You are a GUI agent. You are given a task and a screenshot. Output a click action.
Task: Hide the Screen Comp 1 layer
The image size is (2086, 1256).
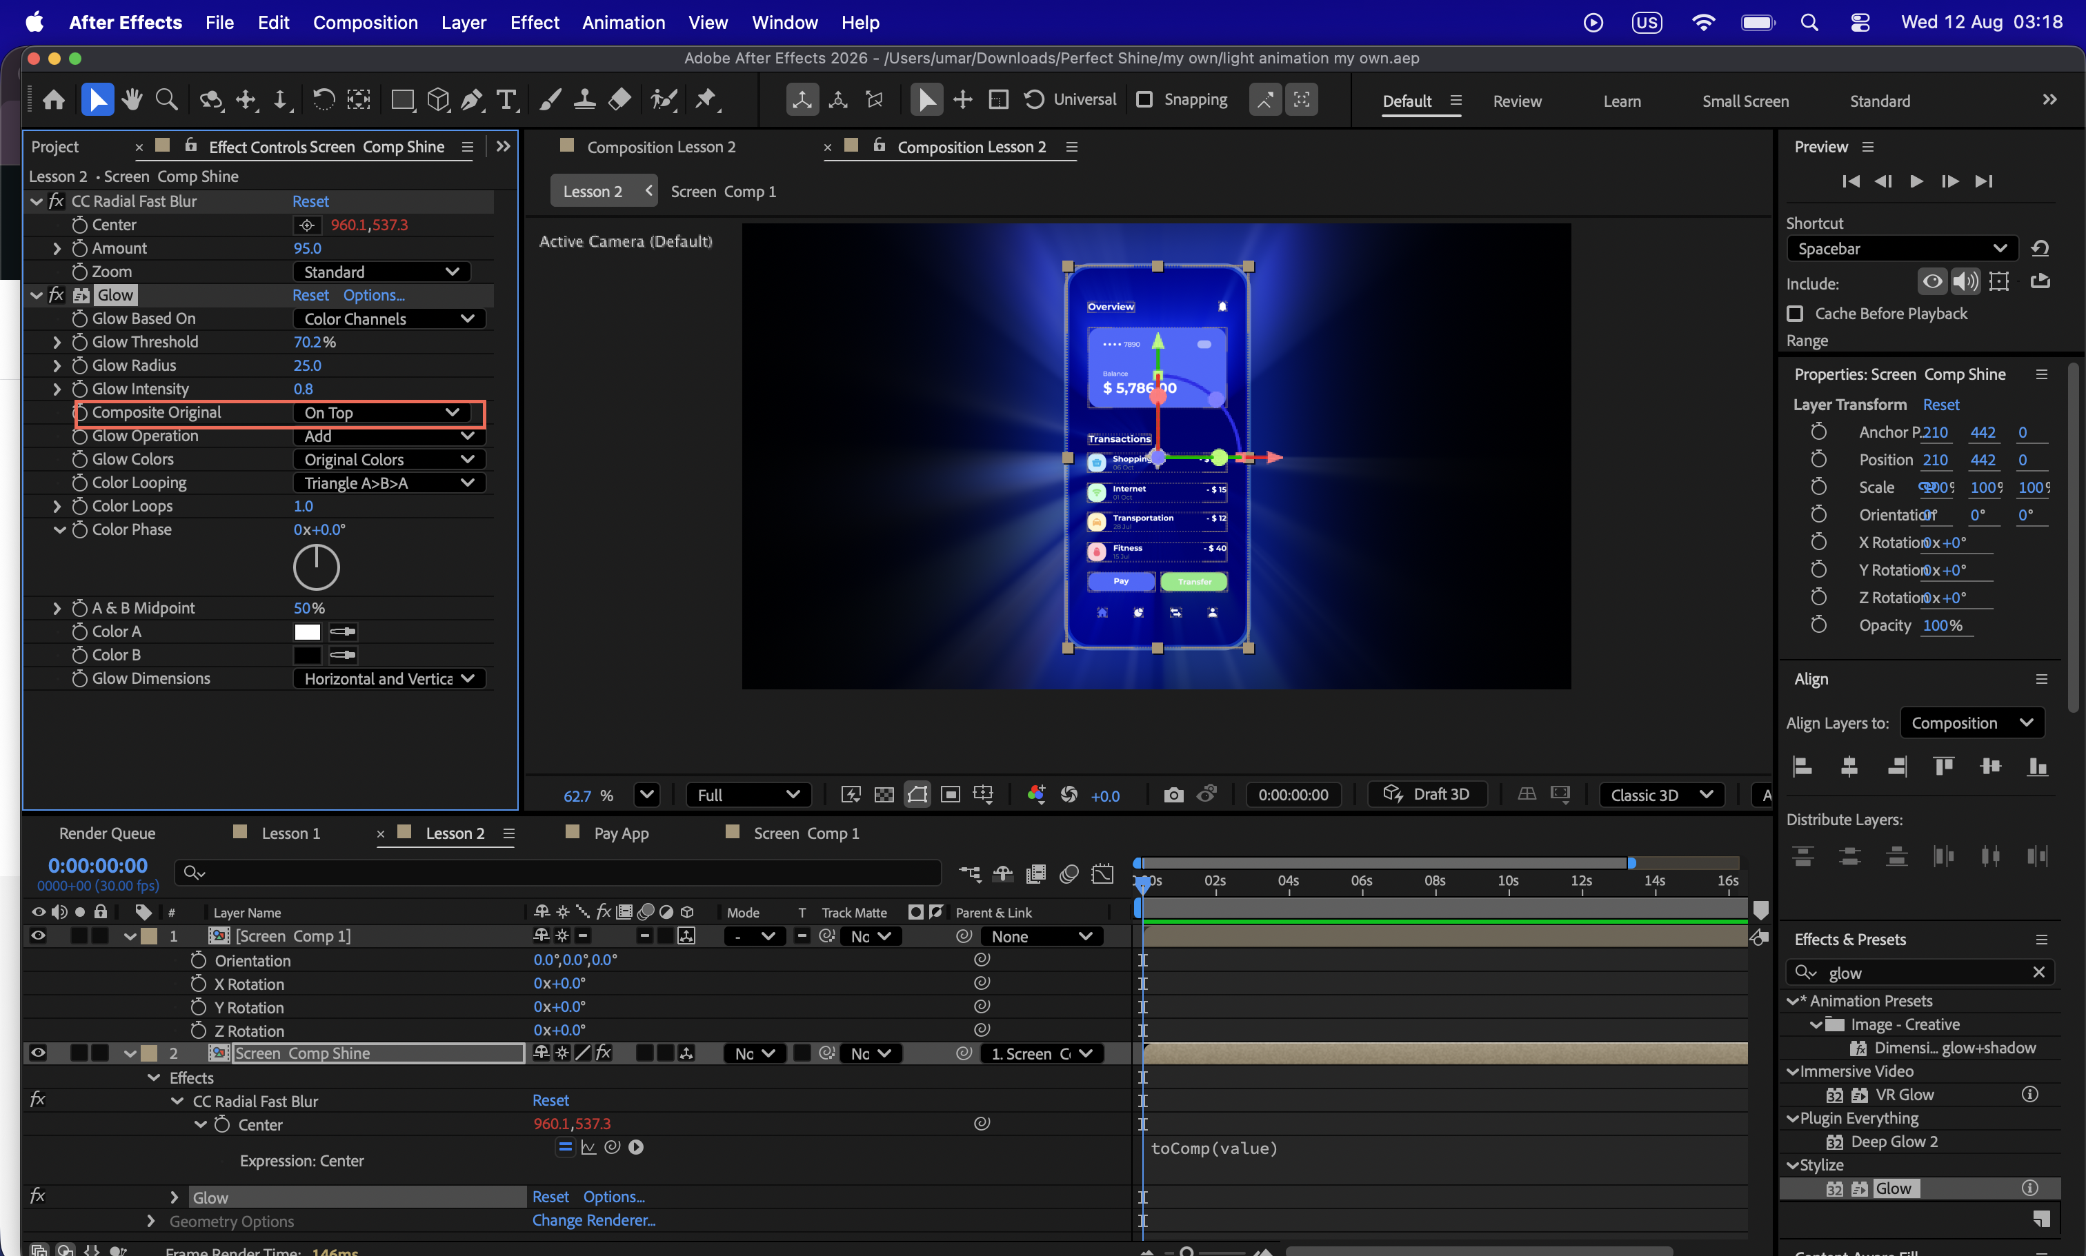coord(38,935)
